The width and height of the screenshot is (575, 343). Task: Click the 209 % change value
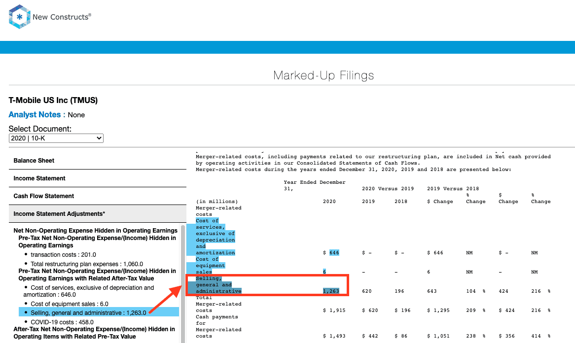475,310
